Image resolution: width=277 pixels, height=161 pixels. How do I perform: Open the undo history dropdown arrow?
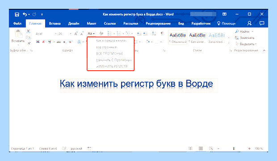click(x=29, y=14)
